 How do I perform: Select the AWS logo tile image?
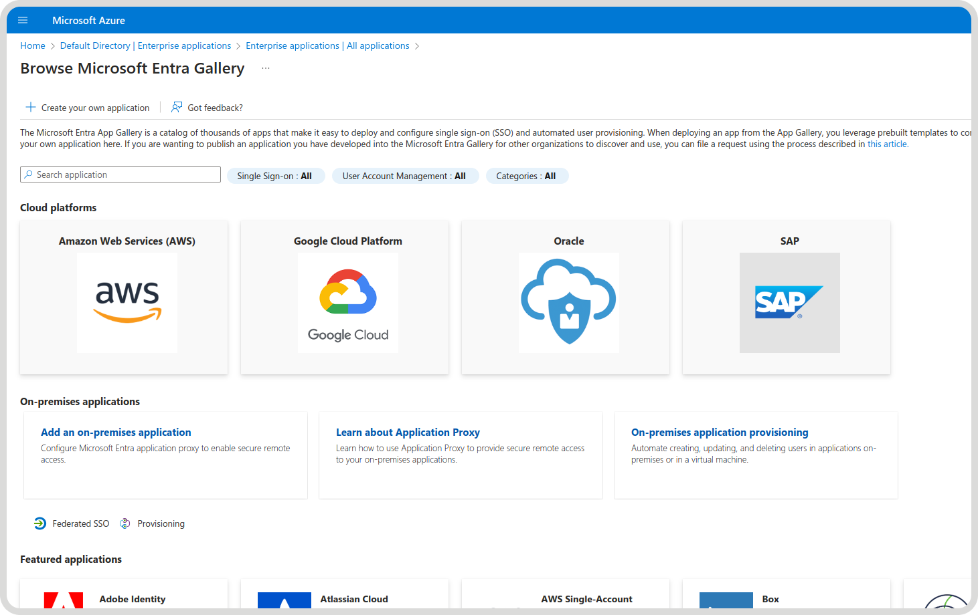(127, 303)
